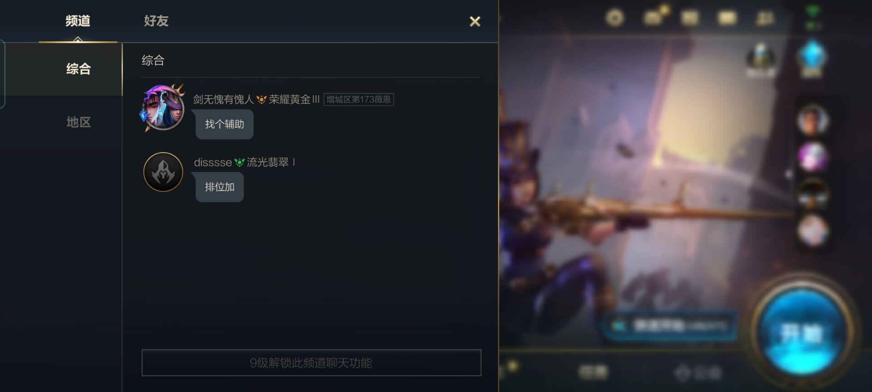Image resolution: width=872 pixels, height=392 pixels.
Task: Click the 增城区第173薇恩 title tag
Action: tap(358, 99)
